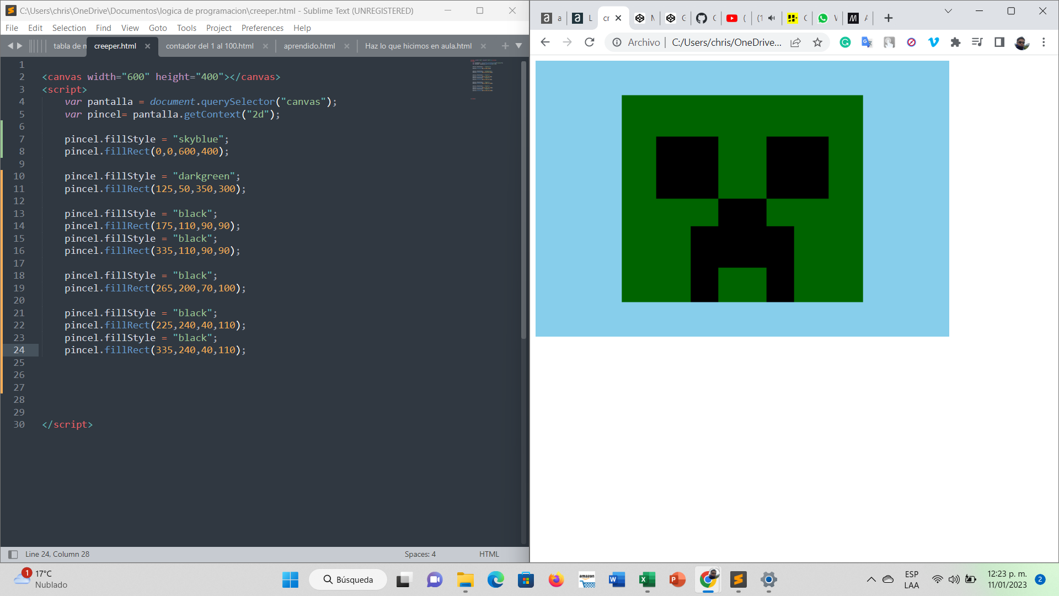
Task: Switch to the GitHub browser tab
Action: [705, 18]
